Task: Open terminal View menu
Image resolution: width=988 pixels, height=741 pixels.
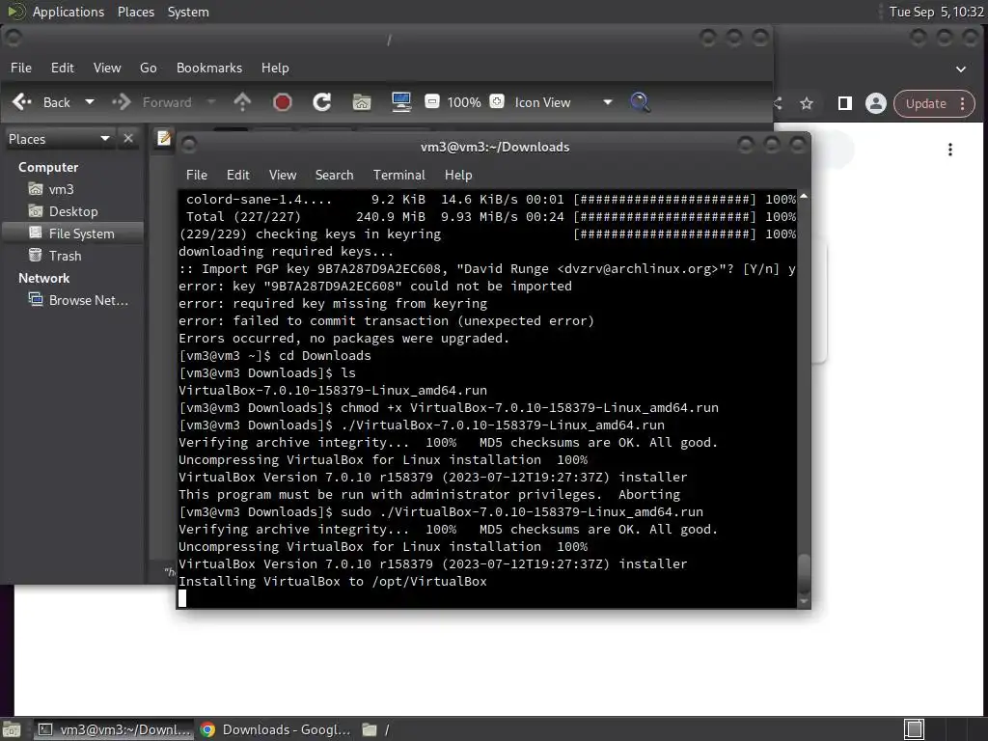Action: (x=283, y=175)
